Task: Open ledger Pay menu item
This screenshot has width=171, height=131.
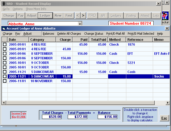Action: [18, 34]
